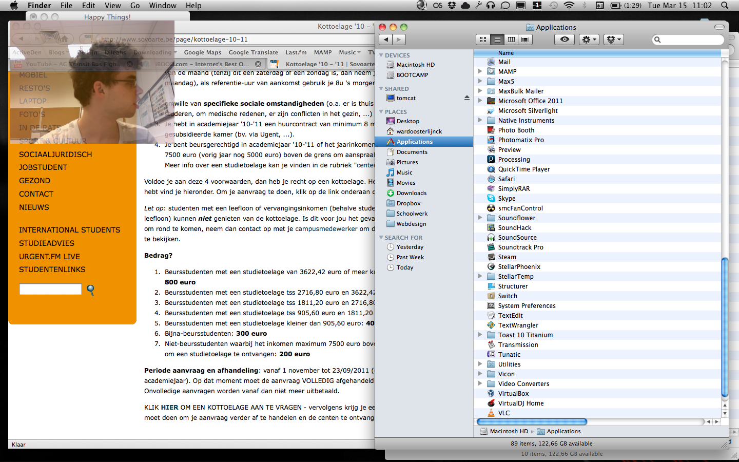This screenshot has height=462, width=739.
Task: Select Today saved search
Action: pos(404,267)
